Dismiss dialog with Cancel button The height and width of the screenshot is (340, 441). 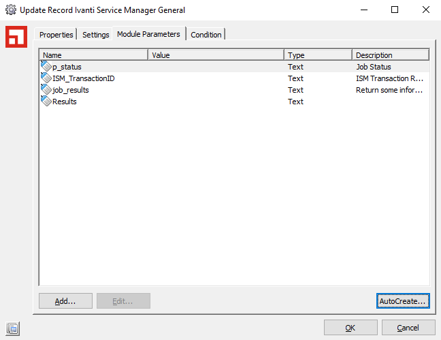tap(408, 328)
